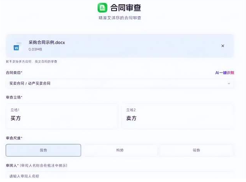Click the 立场2 label in the seller card
The height and width of the screenshot is (182, 246).
point(131,110)
